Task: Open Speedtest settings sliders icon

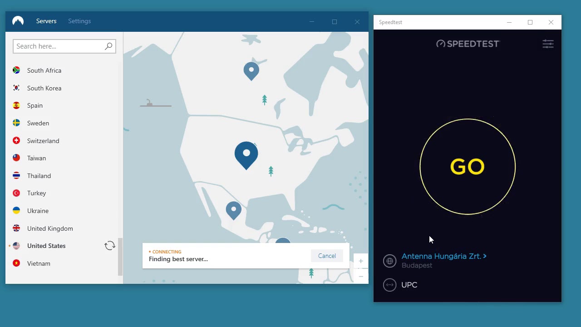Action: [x=548, y=44]
